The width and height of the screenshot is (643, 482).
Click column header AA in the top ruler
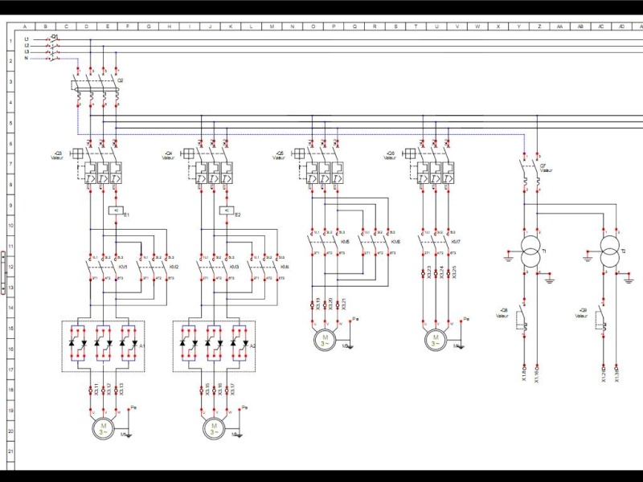pyautogui.click(x=559, y=27)
